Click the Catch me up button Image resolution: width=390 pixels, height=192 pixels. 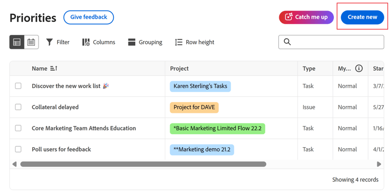306,17
